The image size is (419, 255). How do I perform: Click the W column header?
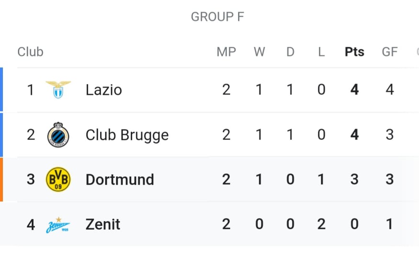259,52
